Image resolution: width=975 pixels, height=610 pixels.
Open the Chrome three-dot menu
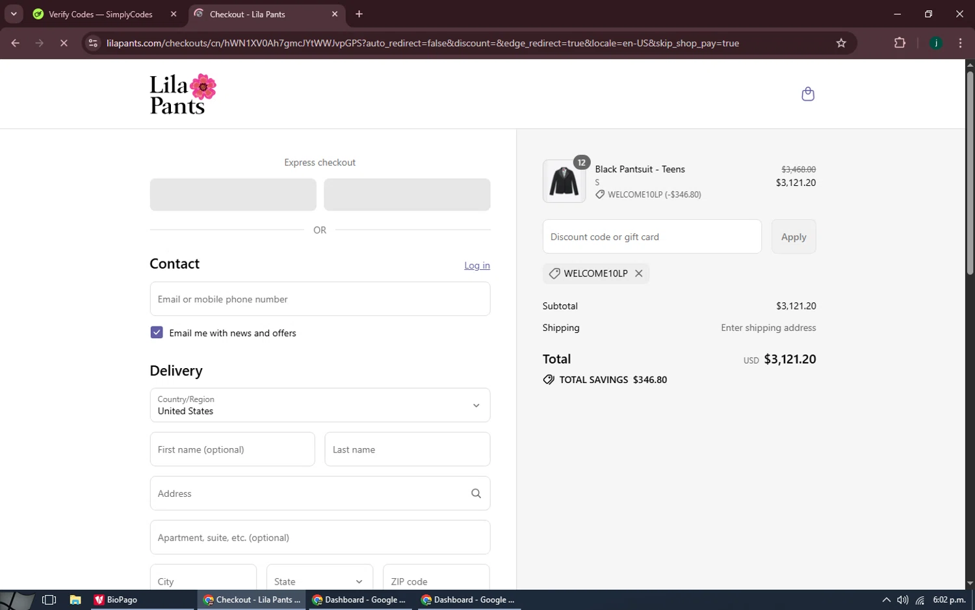(x=961, y=43)
